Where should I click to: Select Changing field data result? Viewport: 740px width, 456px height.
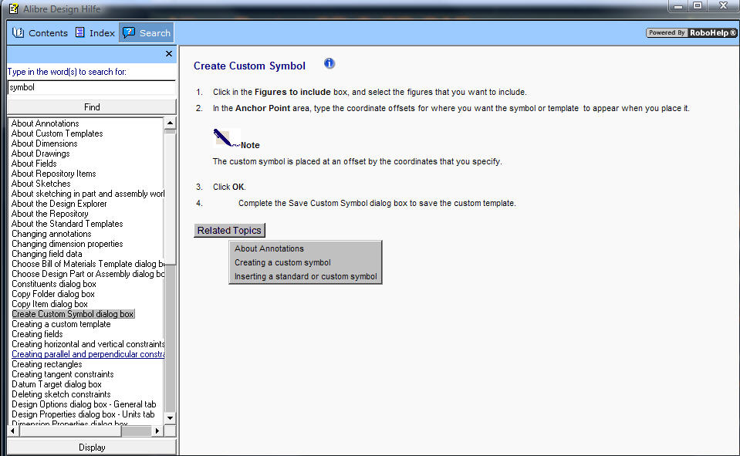click(47, 254)
